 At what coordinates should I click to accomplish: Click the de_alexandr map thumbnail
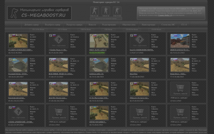(99, 41)
